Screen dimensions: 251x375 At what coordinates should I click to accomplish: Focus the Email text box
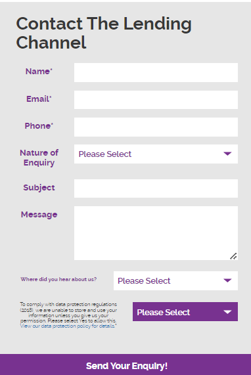pos(156,100)
